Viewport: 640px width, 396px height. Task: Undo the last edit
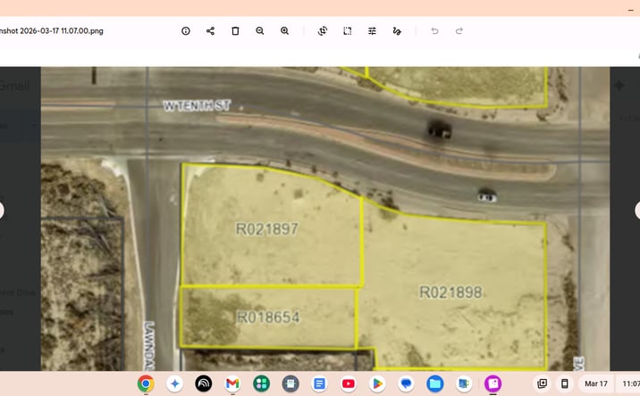pos(434,31)
